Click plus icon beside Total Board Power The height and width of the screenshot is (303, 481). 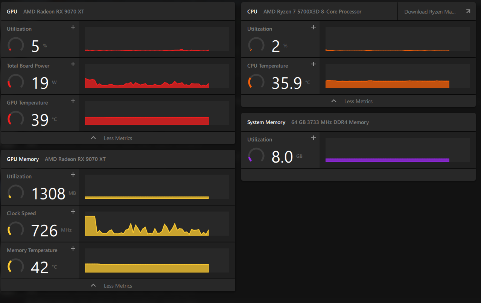(x=73, y=64)
